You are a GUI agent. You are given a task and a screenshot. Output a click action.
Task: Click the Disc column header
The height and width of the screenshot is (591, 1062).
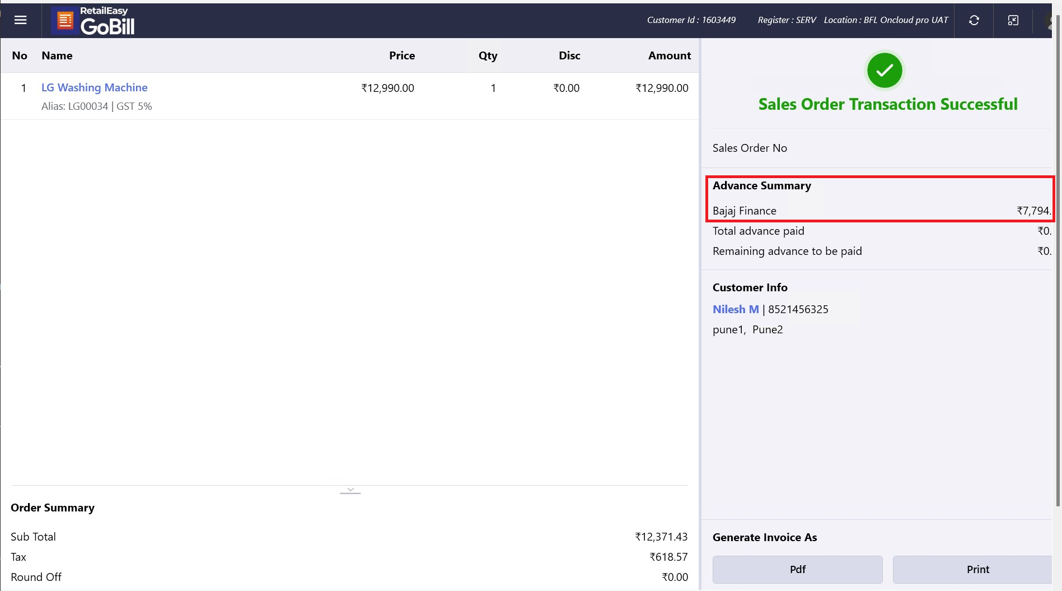569,55
